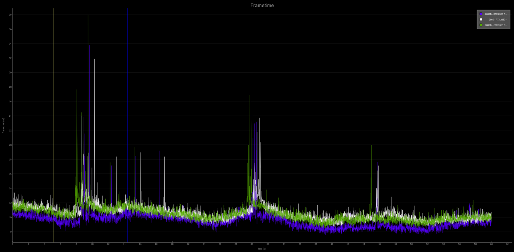Image resolution: width=514 pixels, height=252 pixels.
Task: Click the purple 2080Ti legend color swatch
Action: [481, 14]
